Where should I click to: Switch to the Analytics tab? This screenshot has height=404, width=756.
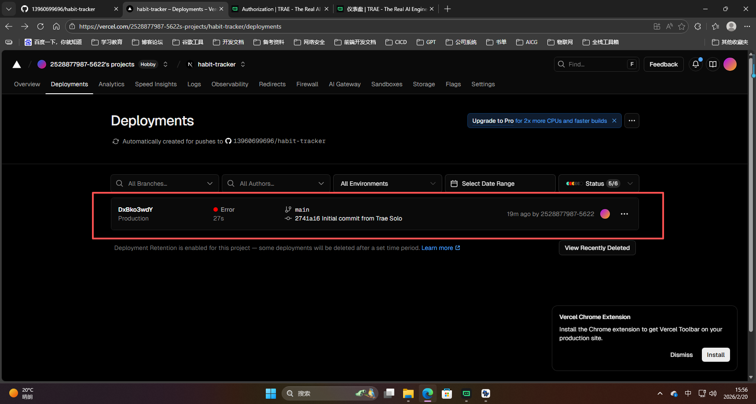pyautogui.click(x=111, y=84)
